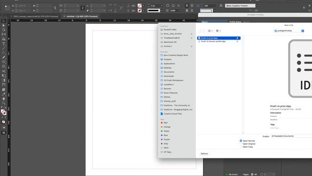Select the Direct Selection tool
This screenshot has width=312, height=176.
[3, 25]
